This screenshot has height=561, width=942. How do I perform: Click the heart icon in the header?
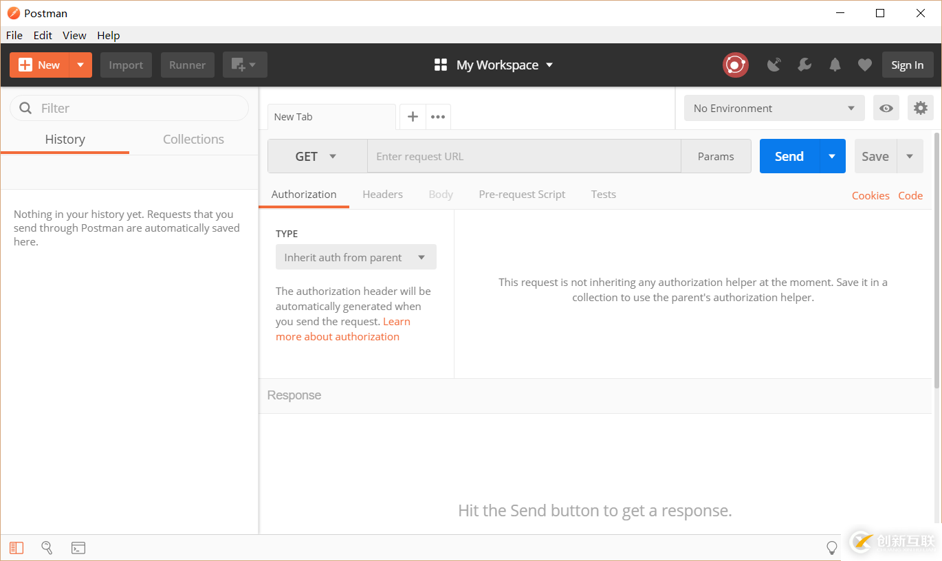pos(865,65)
